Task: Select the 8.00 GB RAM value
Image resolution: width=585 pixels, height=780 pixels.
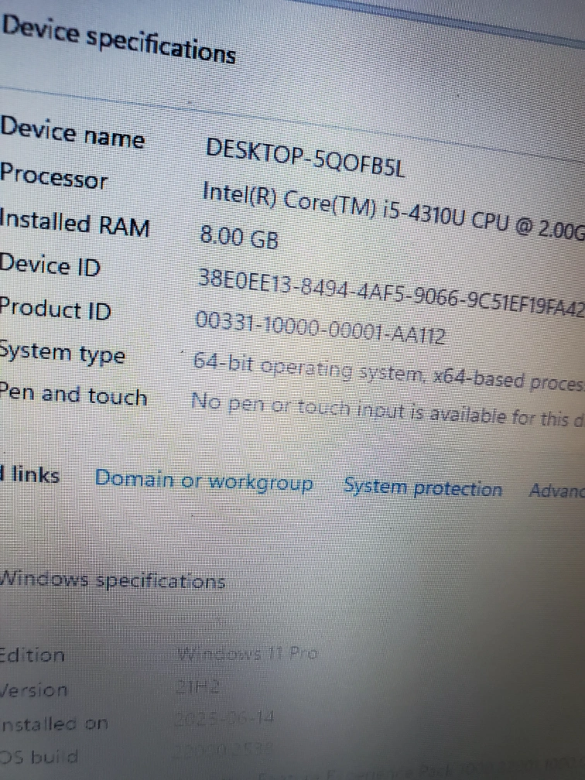Action: coord(239,237)
